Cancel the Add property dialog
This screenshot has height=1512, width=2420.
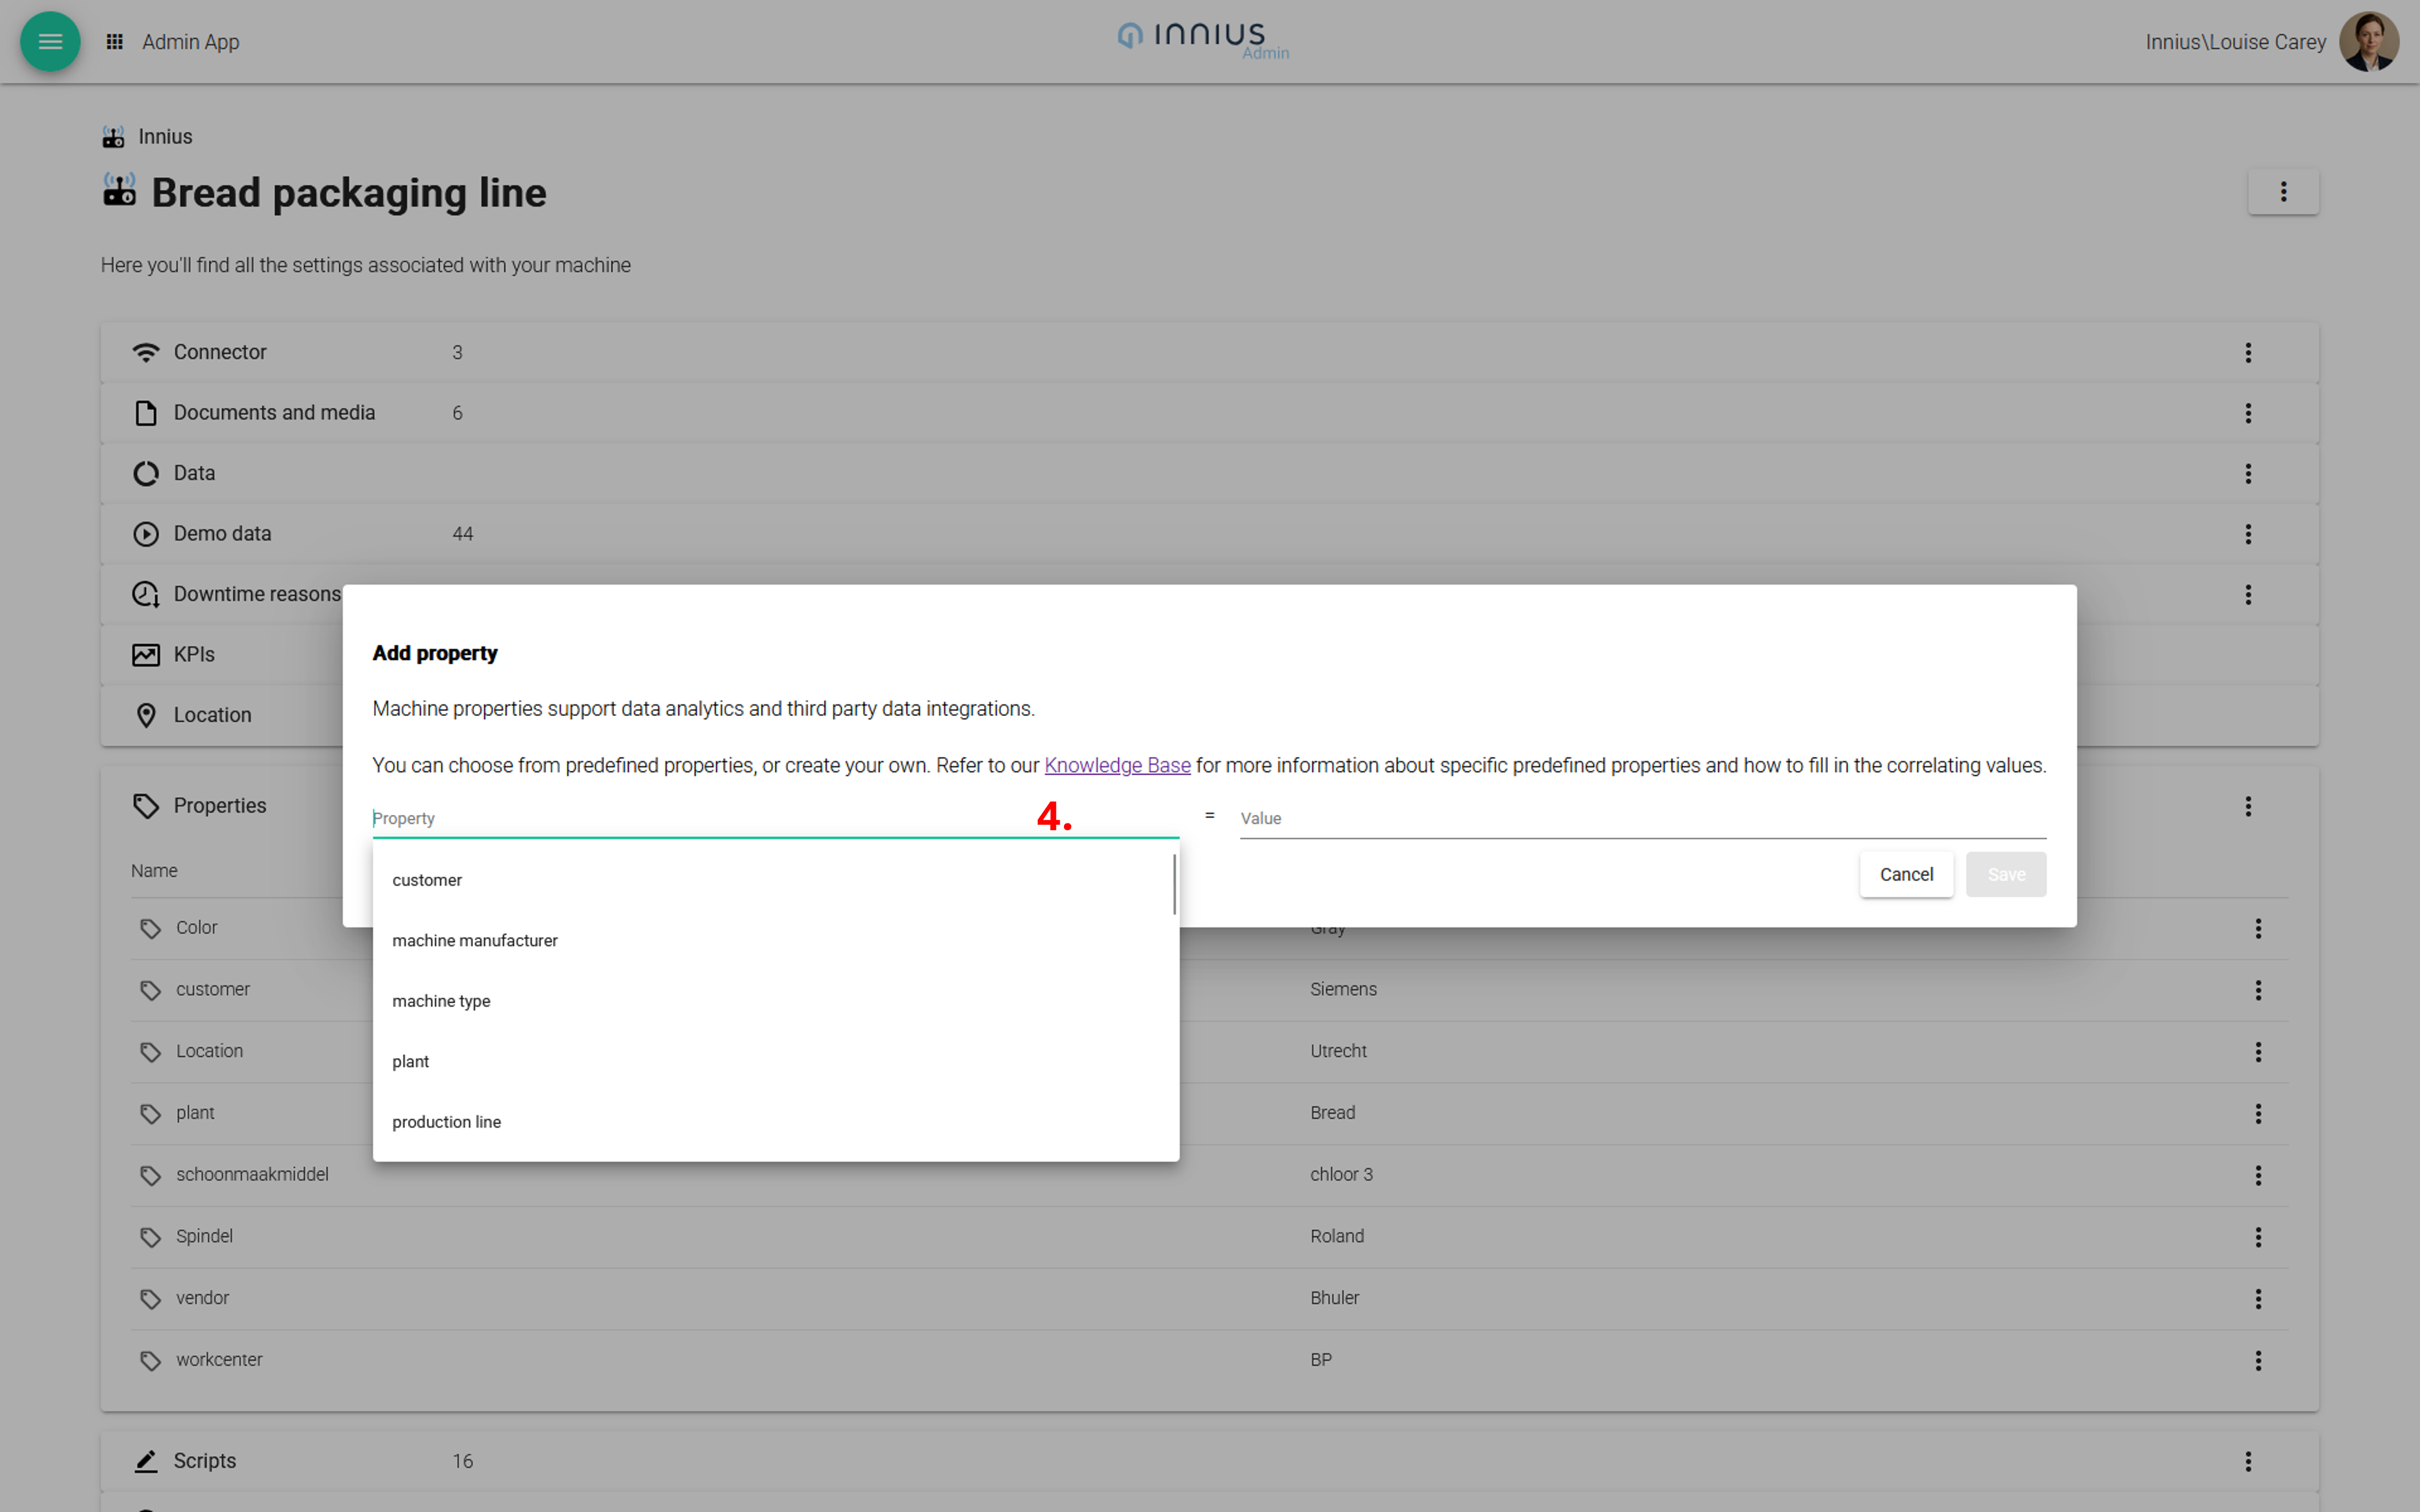pos(1906,874)
